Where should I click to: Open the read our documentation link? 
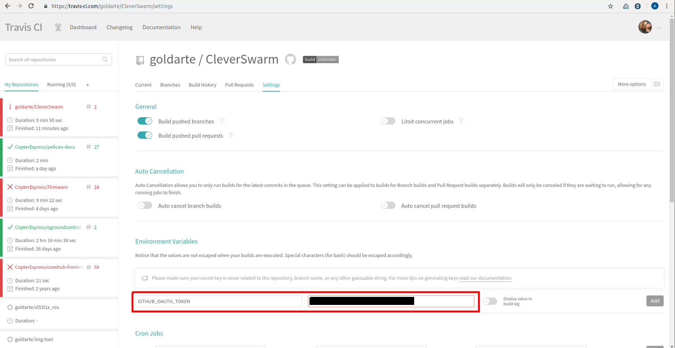(x=485, y=278)
